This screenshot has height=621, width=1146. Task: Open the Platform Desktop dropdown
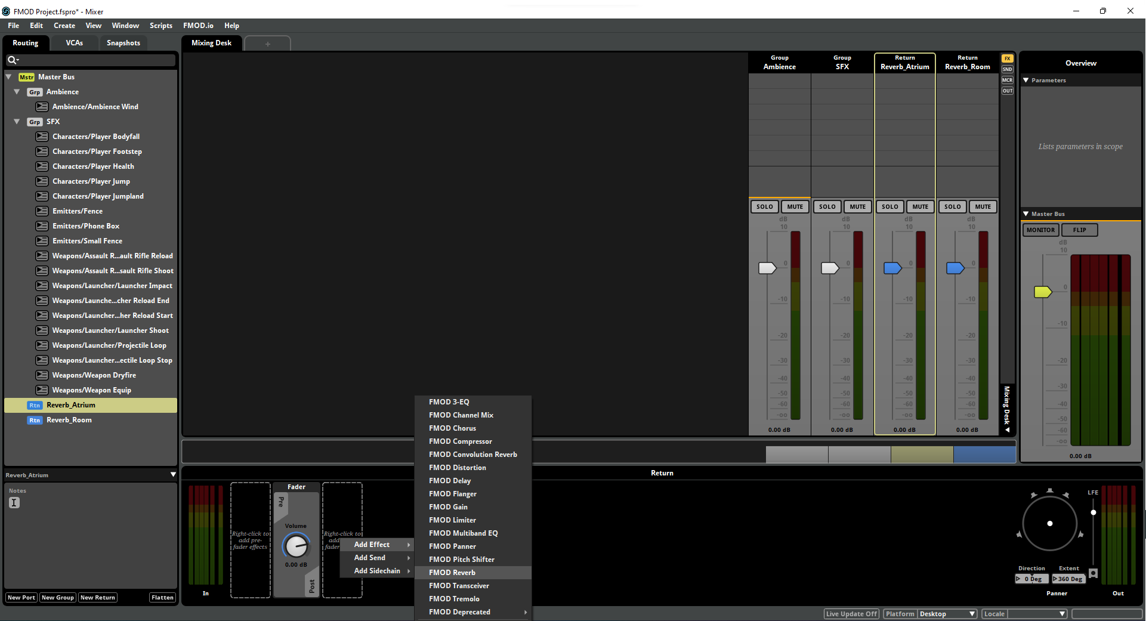[947, 614]
